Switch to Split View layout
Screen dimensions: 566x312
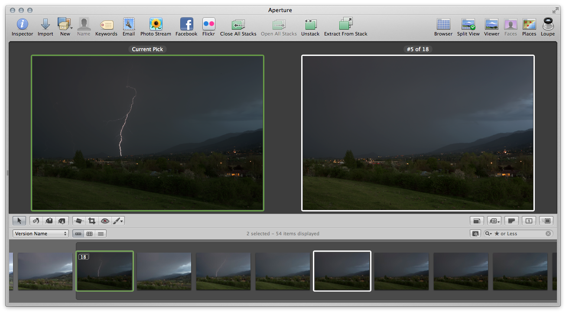pos(468,27)
